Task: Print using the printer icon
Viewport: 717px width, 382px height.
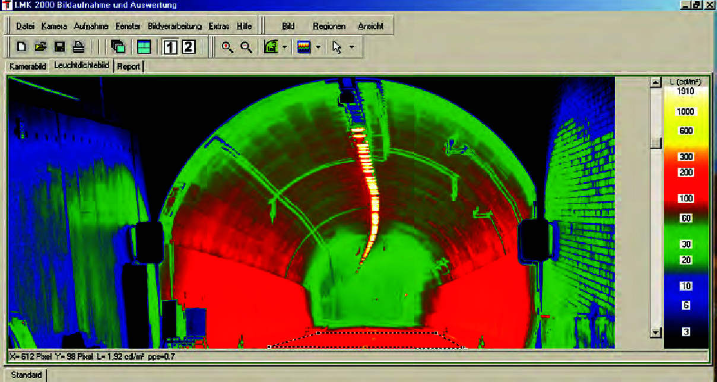Action: click(x=78, y=47)
